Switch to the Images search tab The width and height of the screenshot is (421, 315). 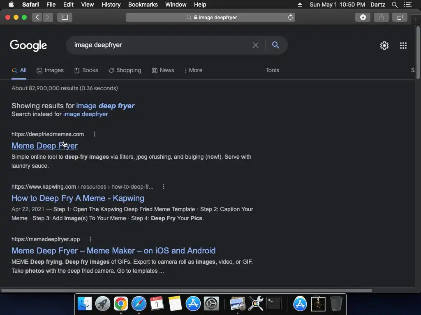point(50,71)
